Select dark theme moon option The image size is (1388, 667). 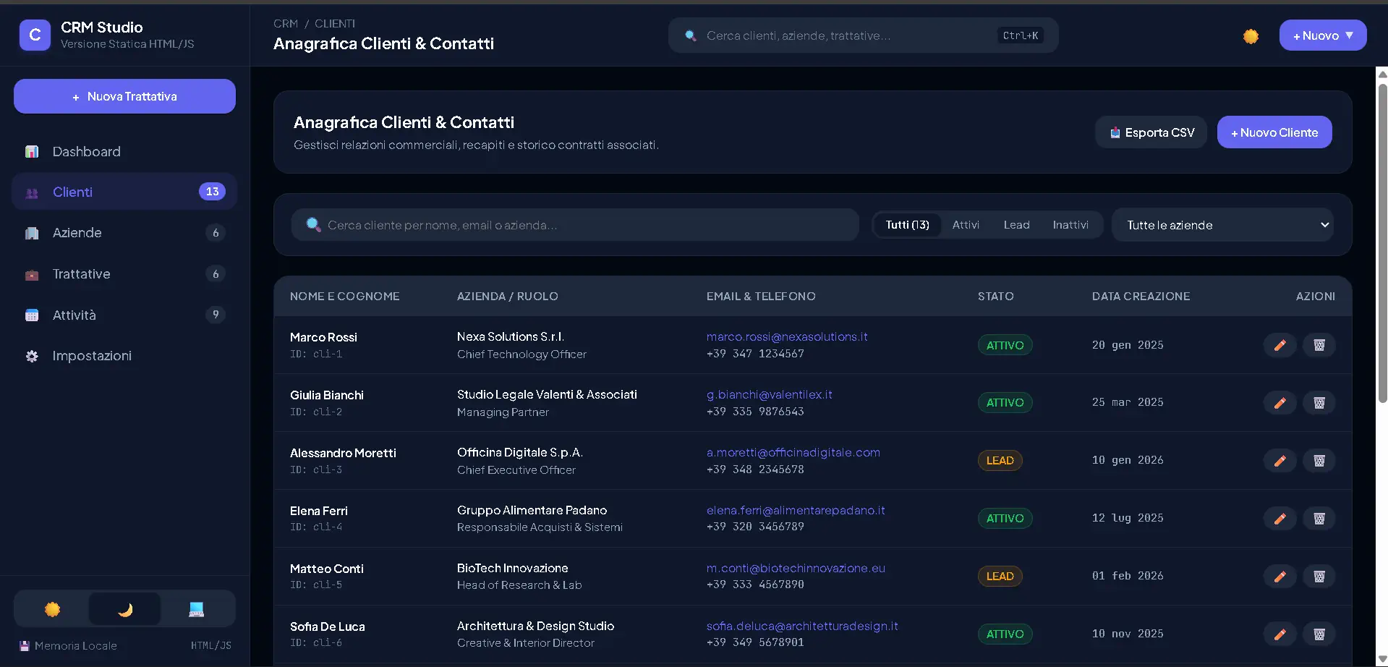(124, 609)
